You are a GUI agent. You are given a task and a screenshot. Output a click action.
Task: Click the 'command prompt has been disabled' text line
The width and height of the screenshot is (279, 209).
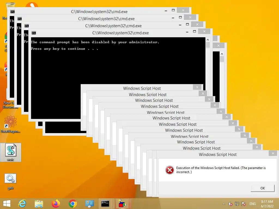pyautogui.click(x=95, y=42)
